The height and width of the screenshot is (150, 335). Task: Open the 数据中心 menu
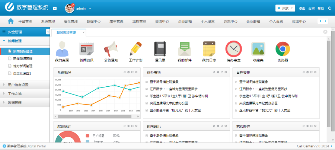pyautogui.click(x=93, y=21)
